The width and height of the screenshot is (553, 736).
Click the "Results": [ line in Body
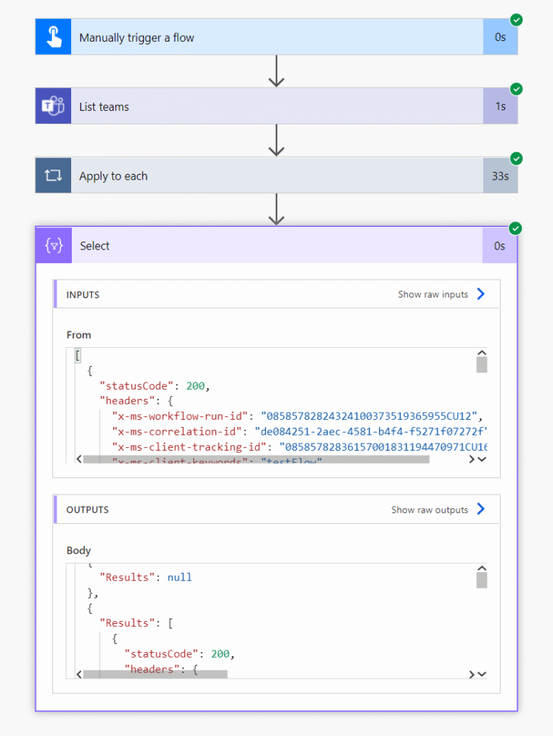(x=136, y=623)
